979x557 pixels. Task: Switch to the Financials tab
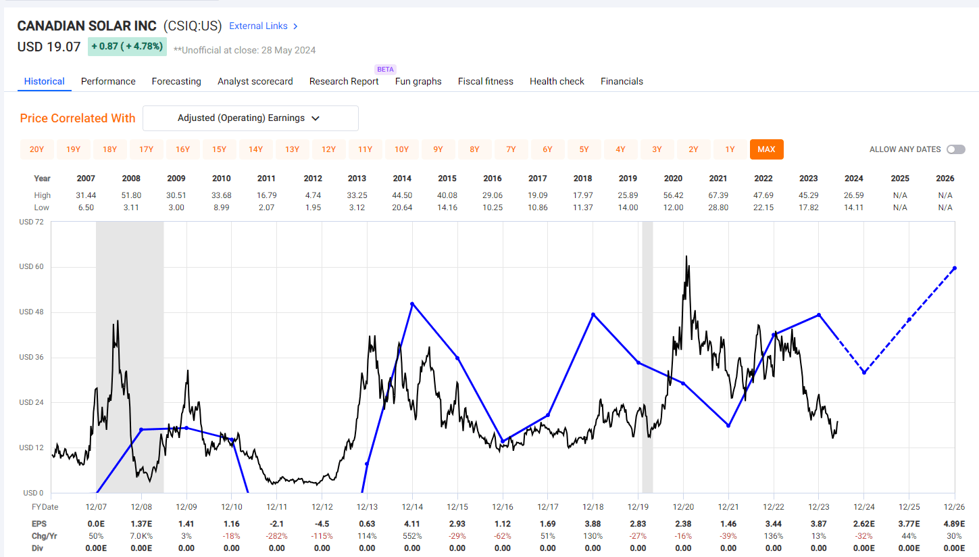621,81
